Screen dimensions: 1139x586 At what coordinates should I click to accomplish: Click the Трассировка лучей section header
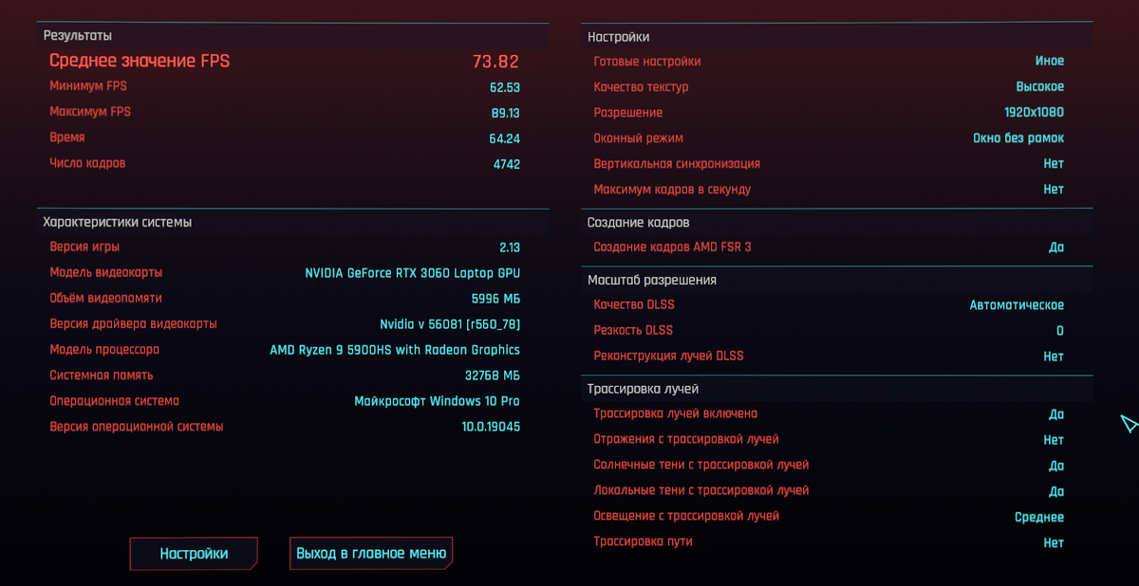point(644,389)
